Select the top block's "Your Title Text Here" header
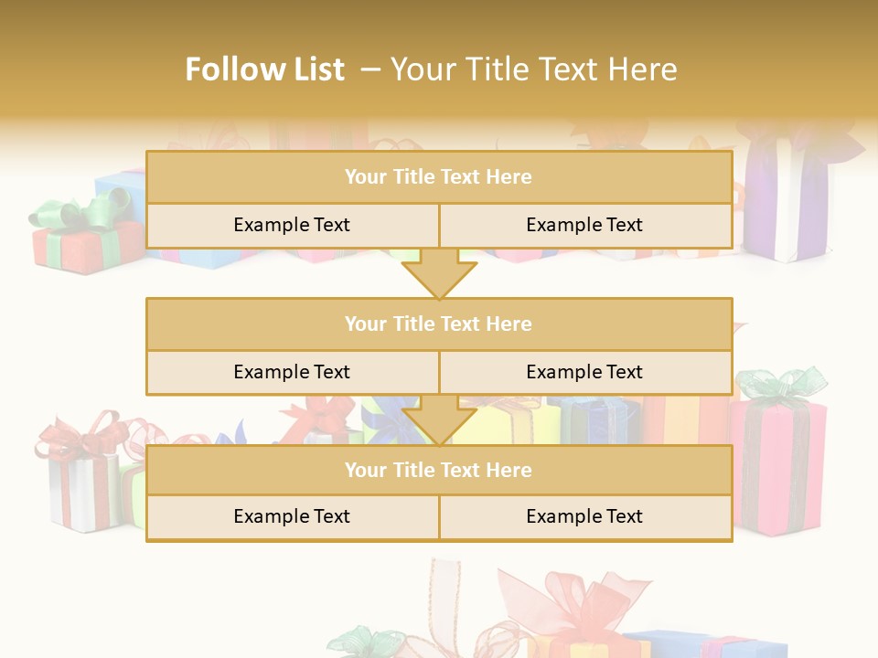The height and width of the screenshot is (658, 878). tap(438, 177)
